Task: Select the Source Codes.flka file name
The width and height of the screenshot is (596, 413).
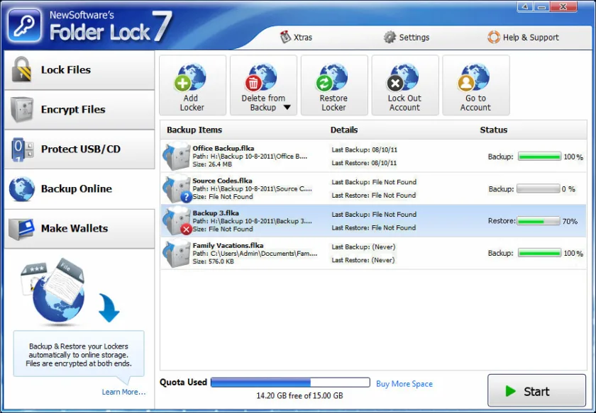Action: click(222, 181)
